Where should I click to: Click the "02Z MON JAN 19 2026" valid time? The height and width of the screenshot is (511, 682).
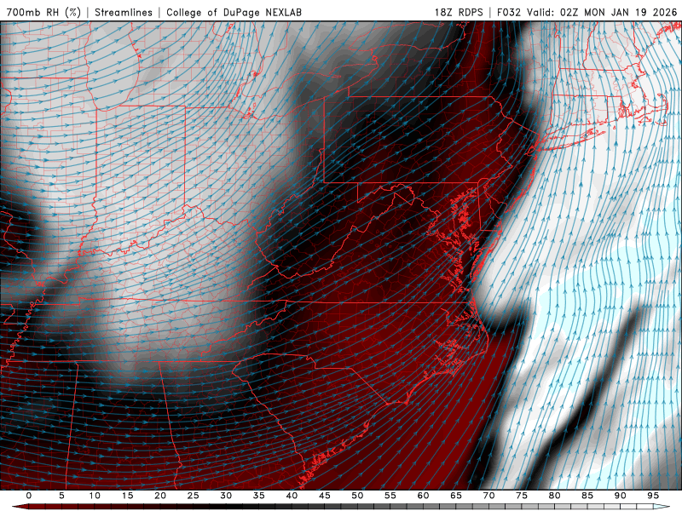619,12
